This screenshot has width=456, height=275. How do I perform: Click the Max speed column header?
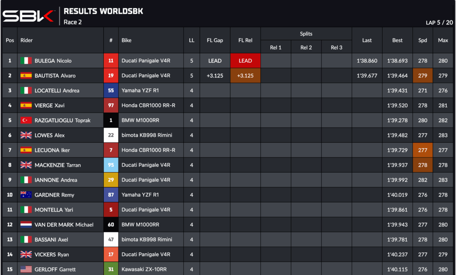[443, 40]
